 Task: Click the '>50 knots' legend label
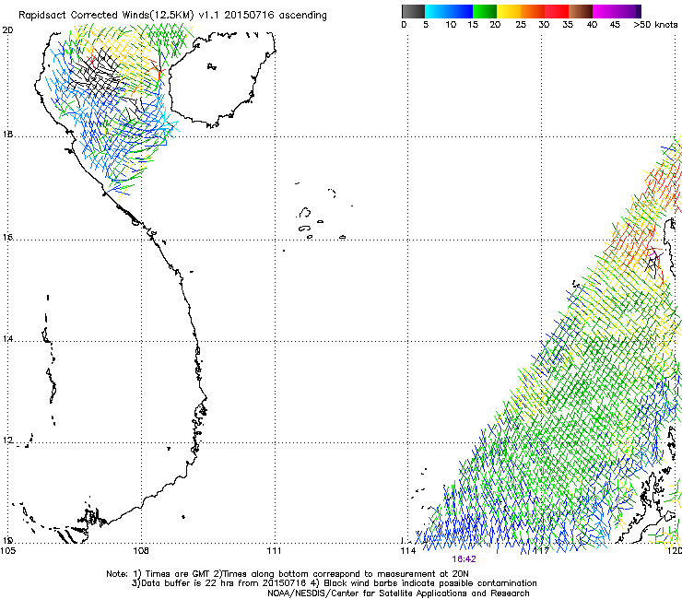coord(655,24)
